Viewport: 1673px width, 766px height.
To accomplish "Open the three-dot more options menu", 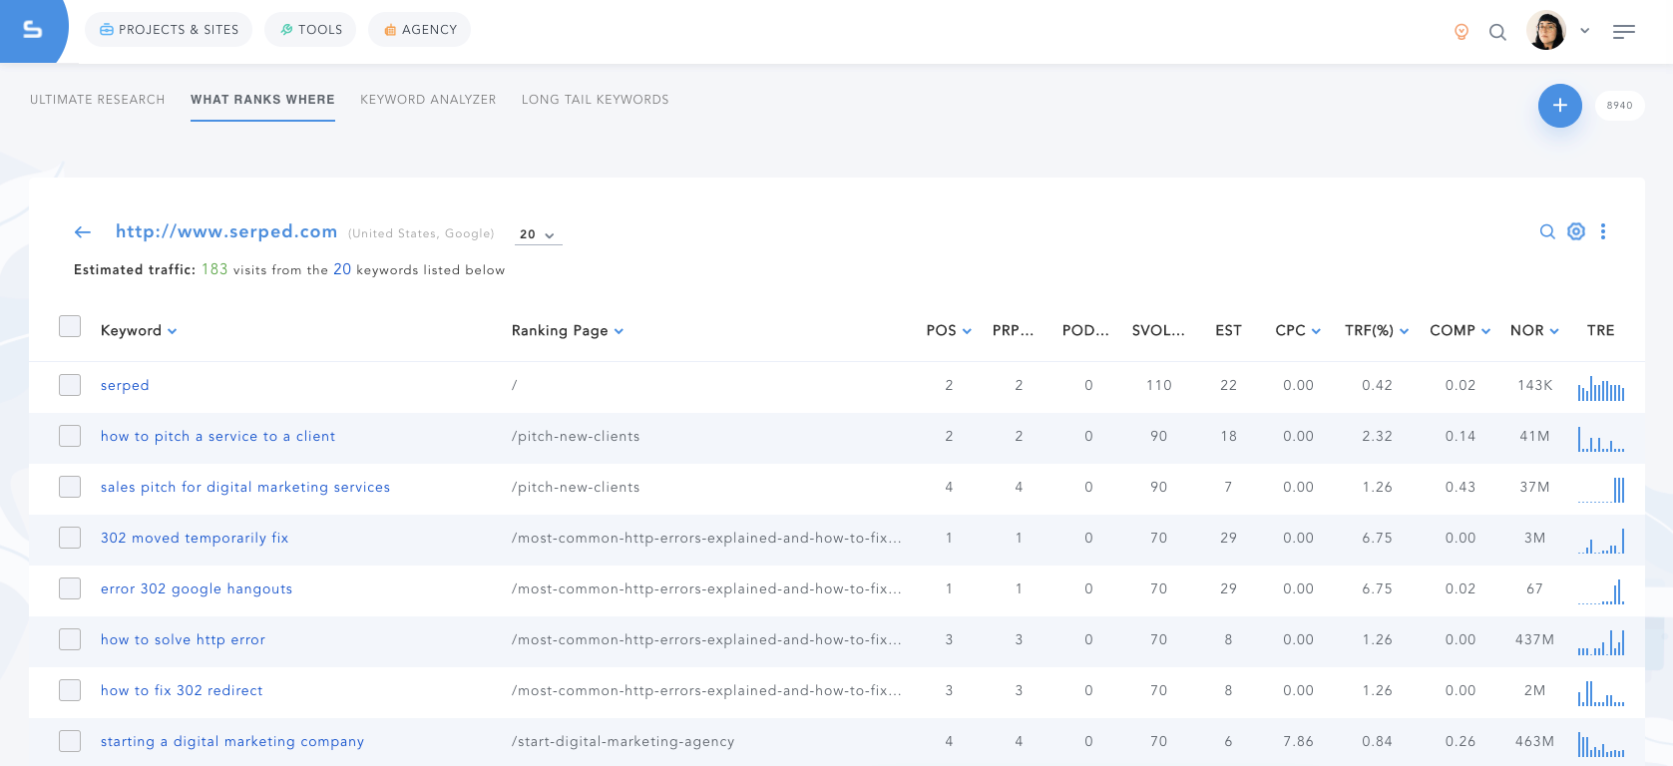I will coord(1603,231).
